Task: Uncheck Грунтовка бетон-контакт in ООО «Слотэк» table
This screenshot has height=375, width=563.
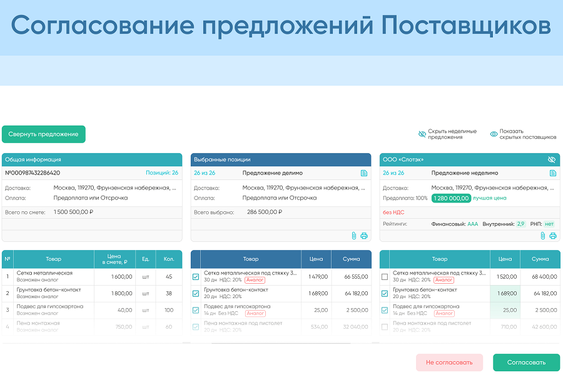Action: [x=385, y=293]
